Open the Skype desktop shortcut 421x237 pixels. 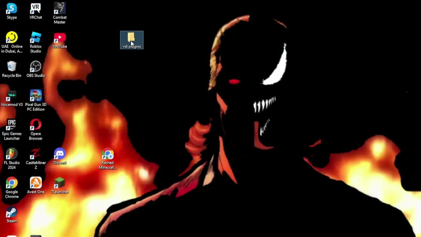tap(12, 11)
